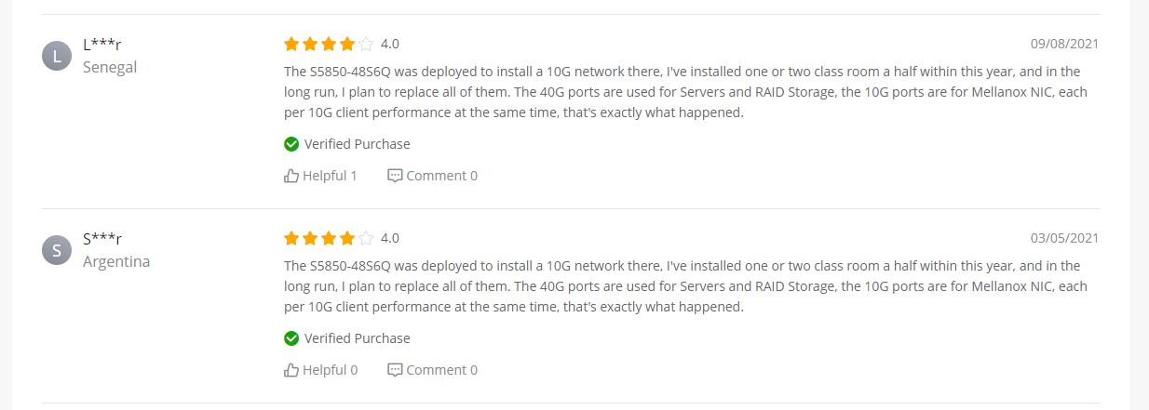Click L avatar circle for Senegal reviewer

57,56
